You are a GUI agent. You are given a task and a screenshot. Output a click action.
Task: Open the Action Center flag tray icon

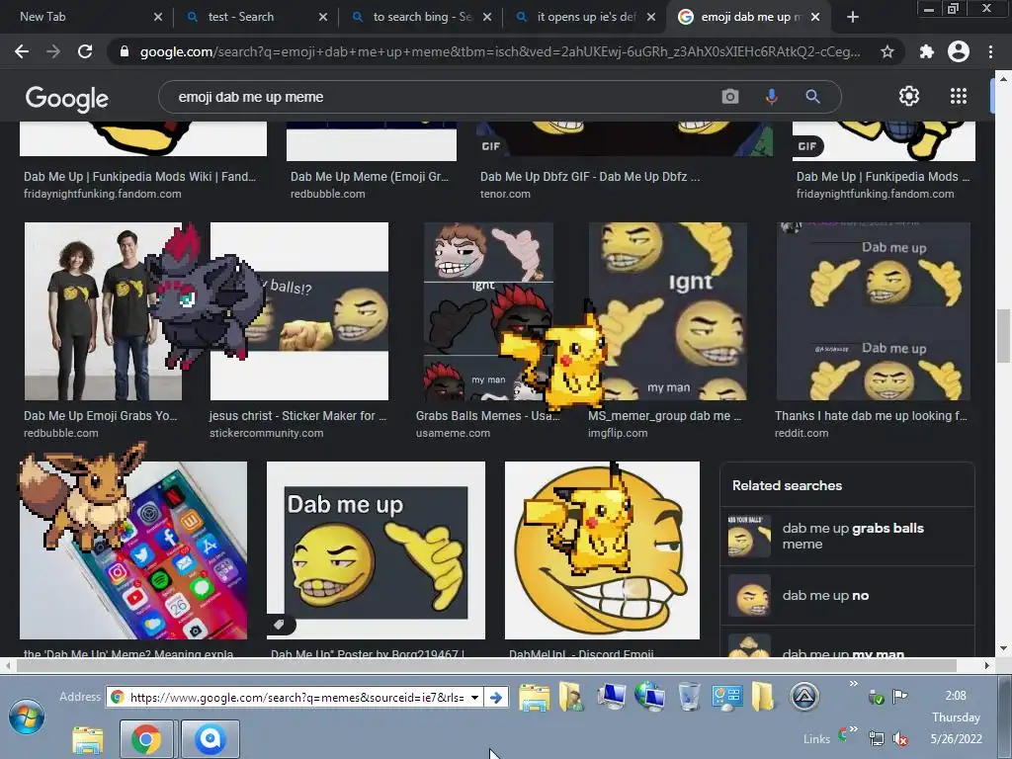coord(899,696)
